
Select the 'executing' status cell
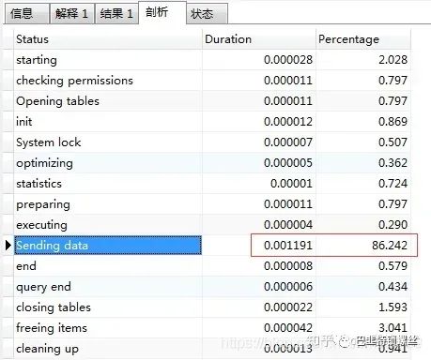(x=108, y=225)
